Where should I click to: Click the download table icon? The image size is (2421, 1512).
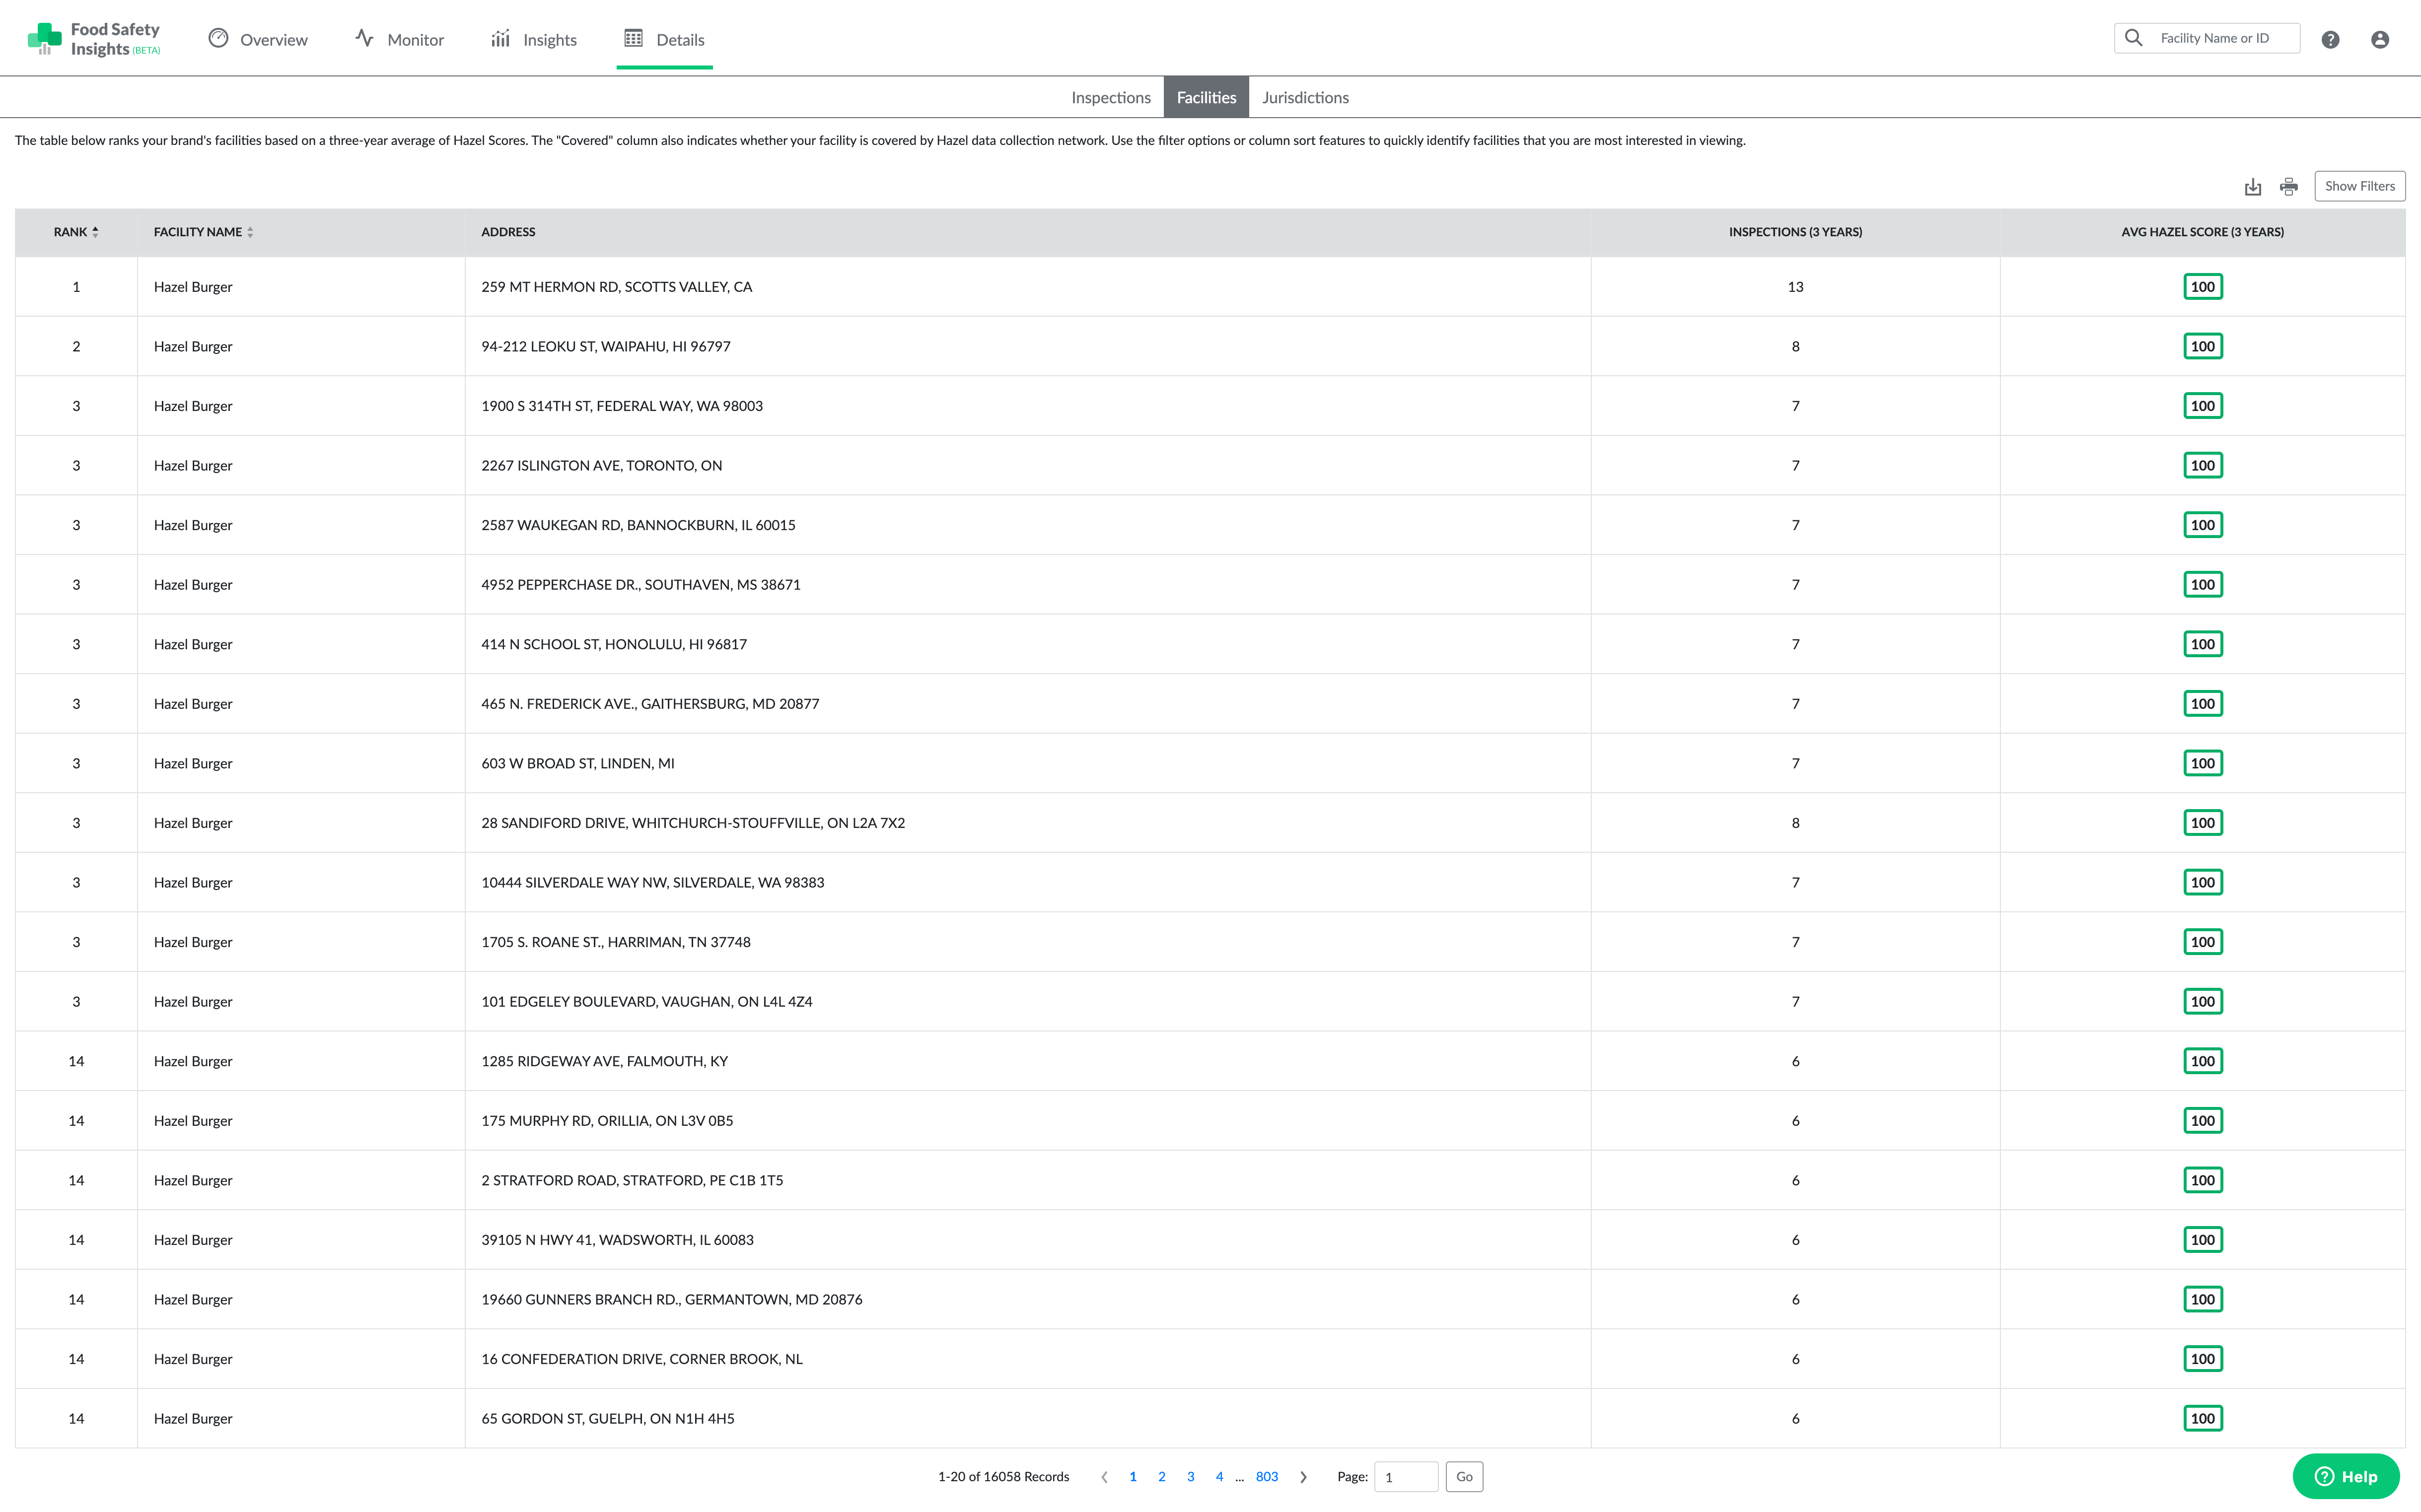(x=2252, y=187)
